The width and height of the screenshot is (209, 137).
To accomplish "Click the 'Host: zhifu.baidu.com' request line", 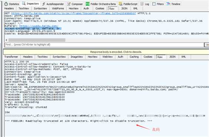I will pyautogui.click(x=22, y=16).
